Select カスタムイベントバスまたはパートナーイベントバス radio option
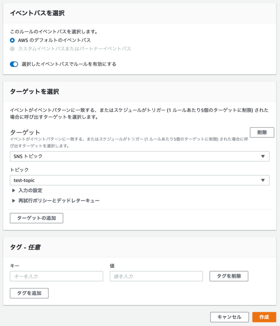 click(x=12, y=49)
